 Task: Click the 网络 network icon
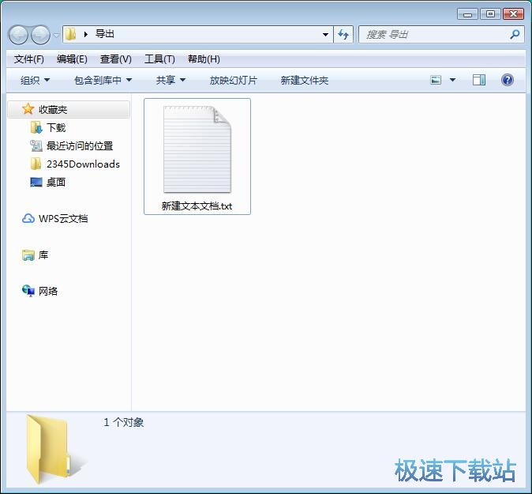point(28,291)
